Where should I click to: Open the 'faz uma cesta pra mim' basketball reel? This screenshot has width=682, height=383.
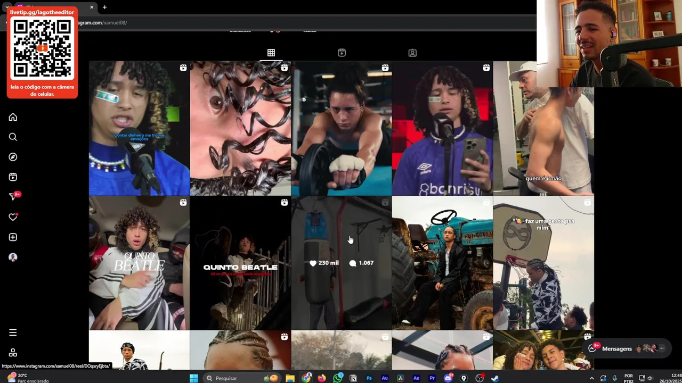(543, 263)
